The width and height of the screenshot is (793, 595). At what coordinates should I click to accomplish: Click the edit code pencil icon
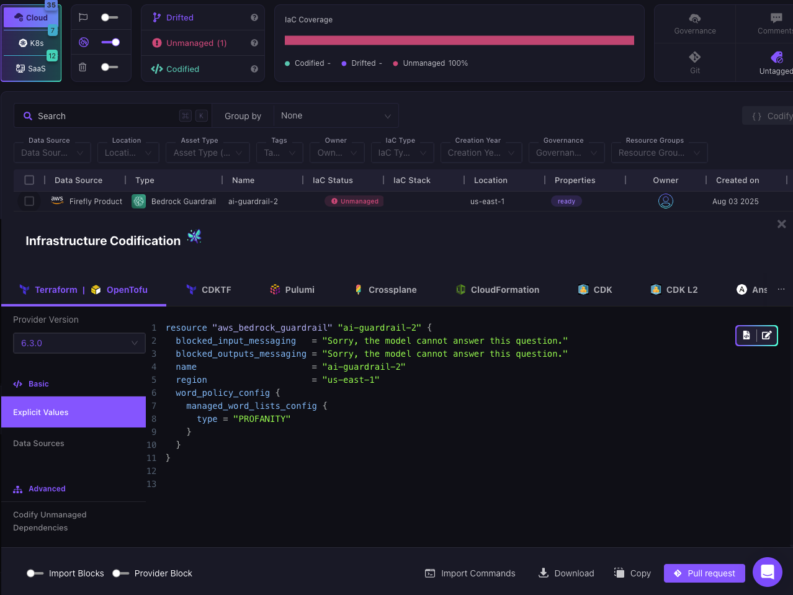766,335
